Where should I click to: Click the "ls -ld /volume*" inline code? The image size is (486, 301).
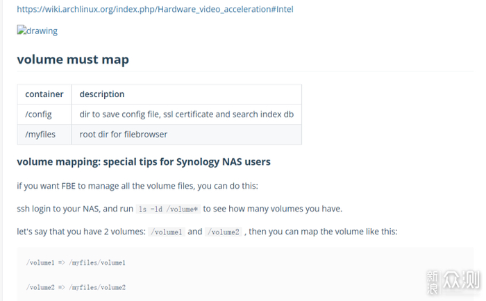tap(168, 209)
